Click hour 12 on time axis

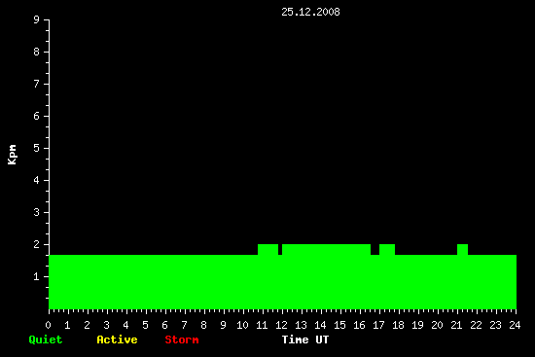tap(281, 325)
